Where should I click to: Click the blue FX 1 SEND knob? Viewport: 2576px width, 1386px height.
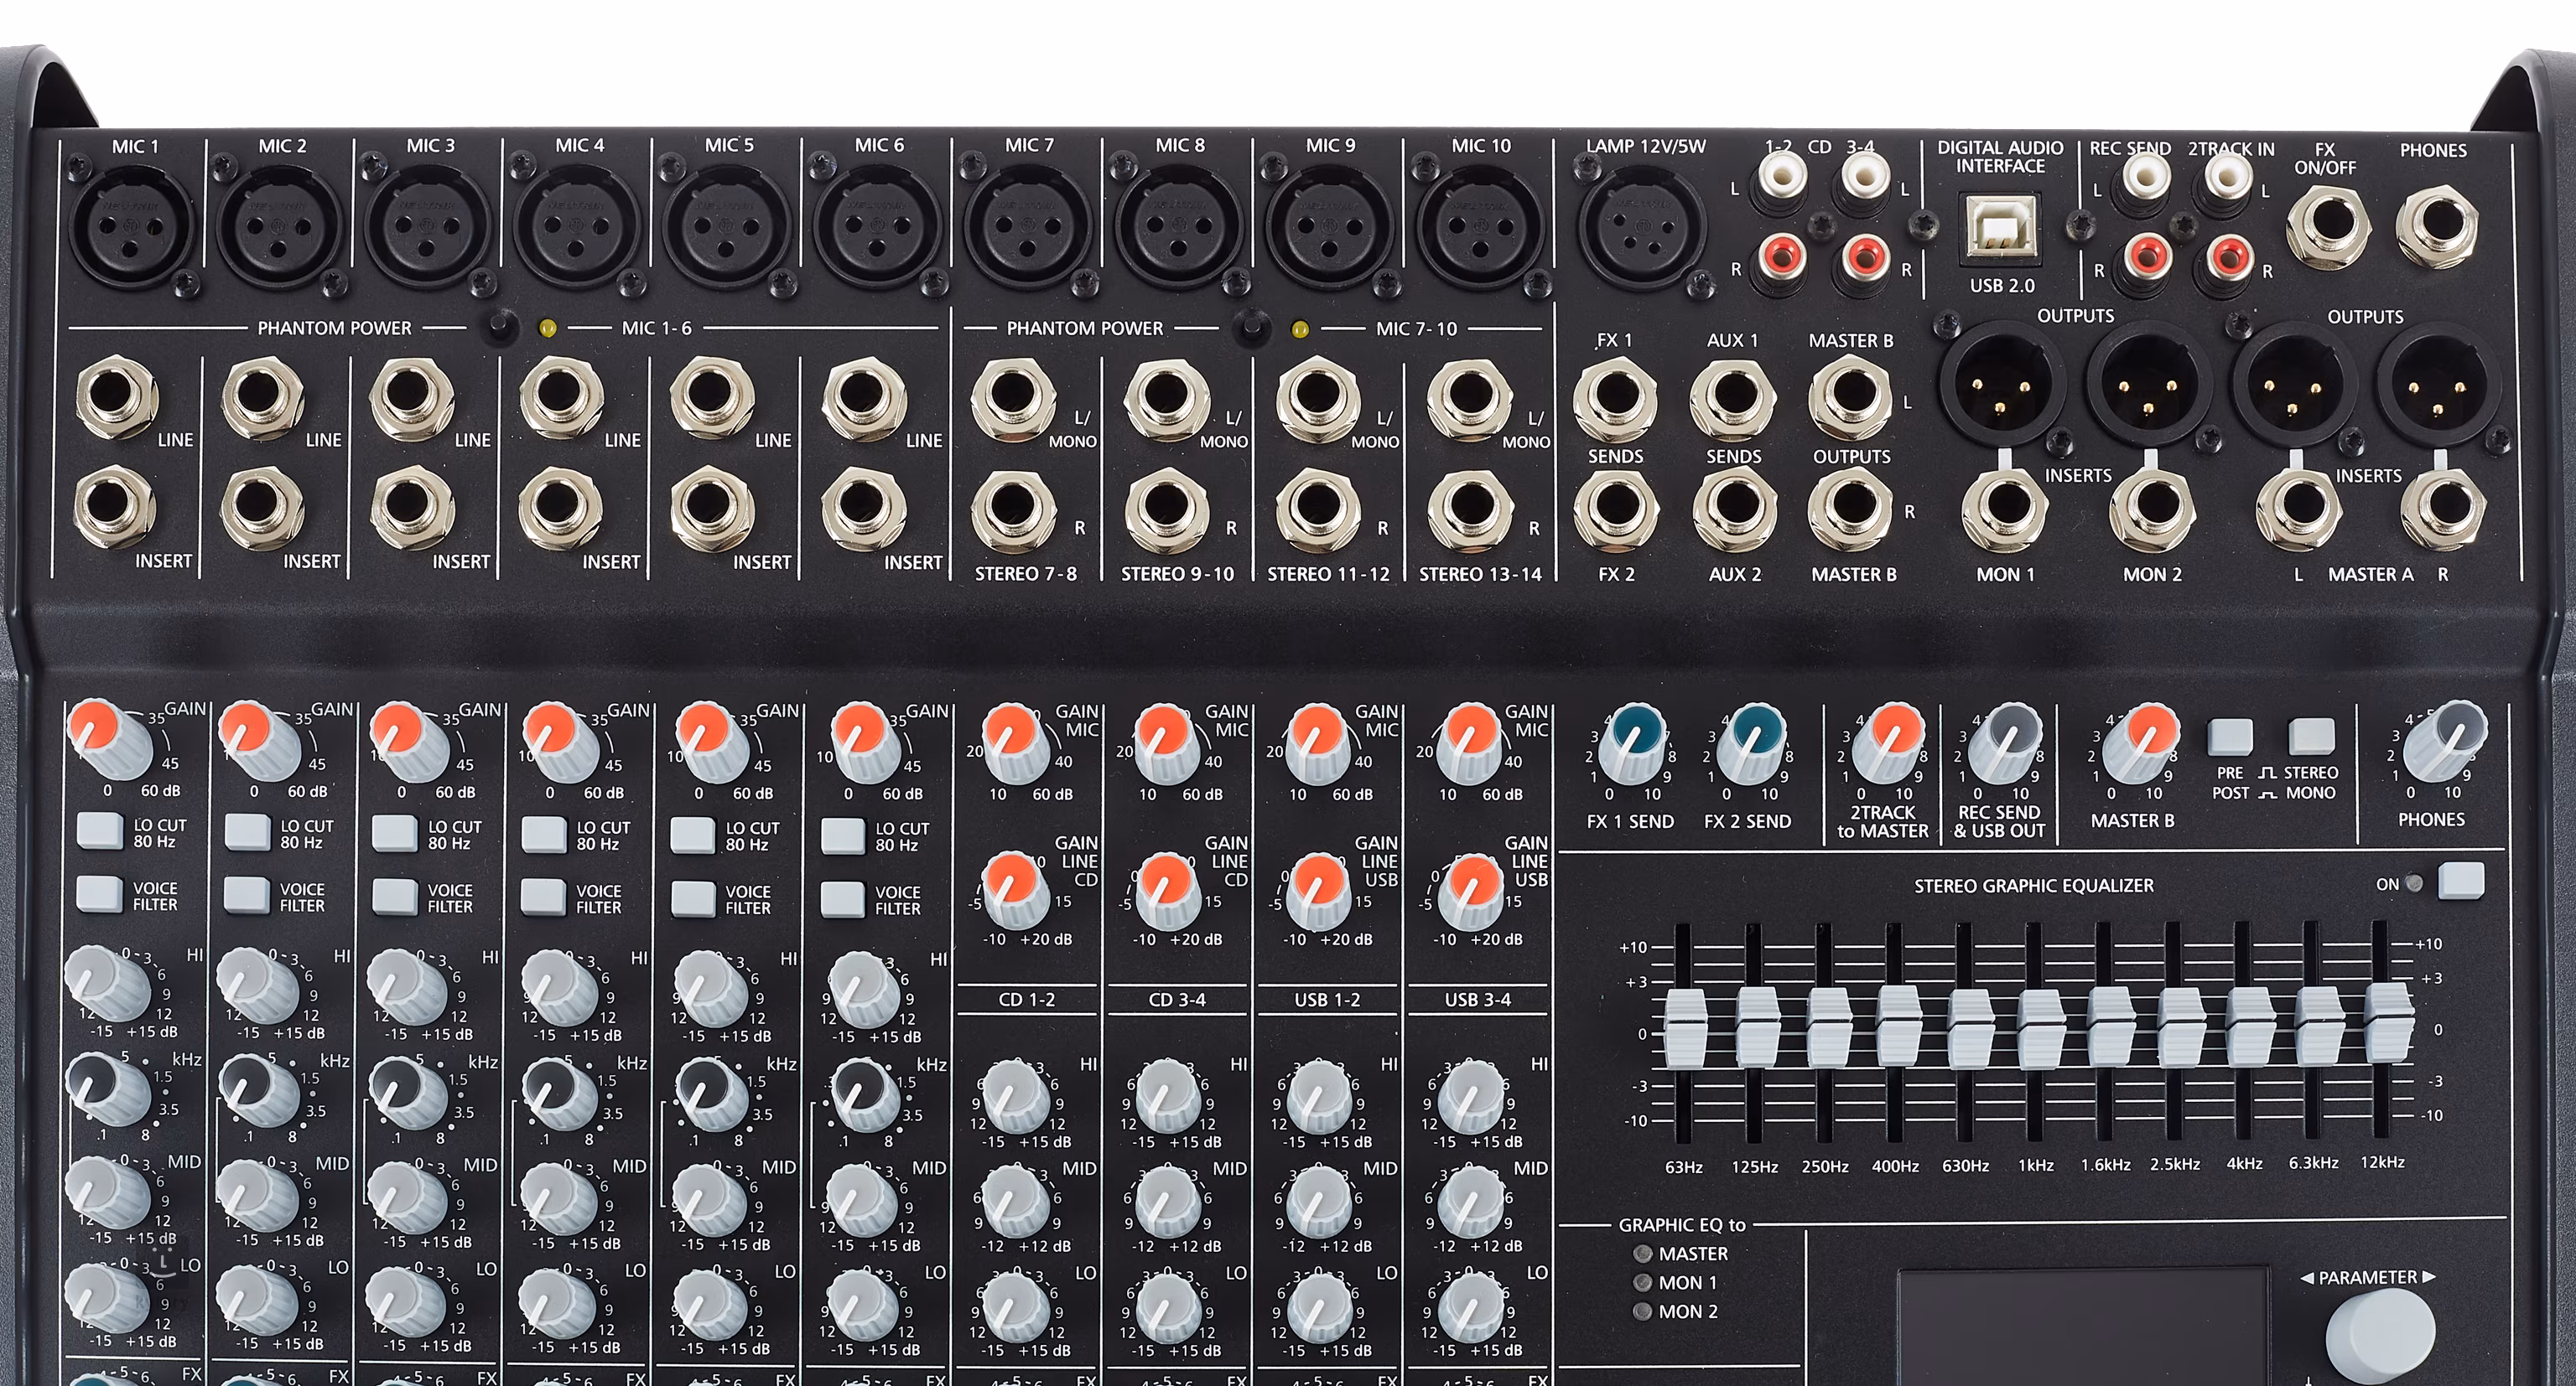click(x=1632, y=746)
